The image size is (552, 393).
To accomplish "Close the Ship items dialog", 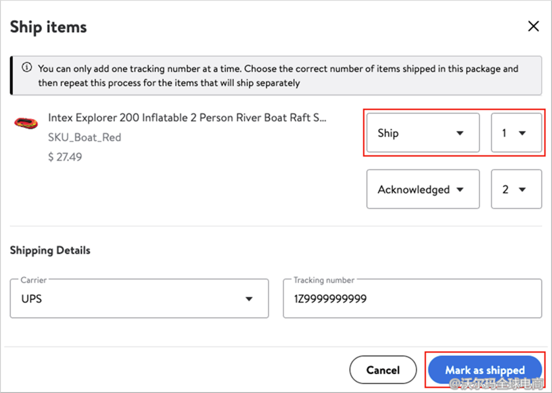I will tap(533, 26).
